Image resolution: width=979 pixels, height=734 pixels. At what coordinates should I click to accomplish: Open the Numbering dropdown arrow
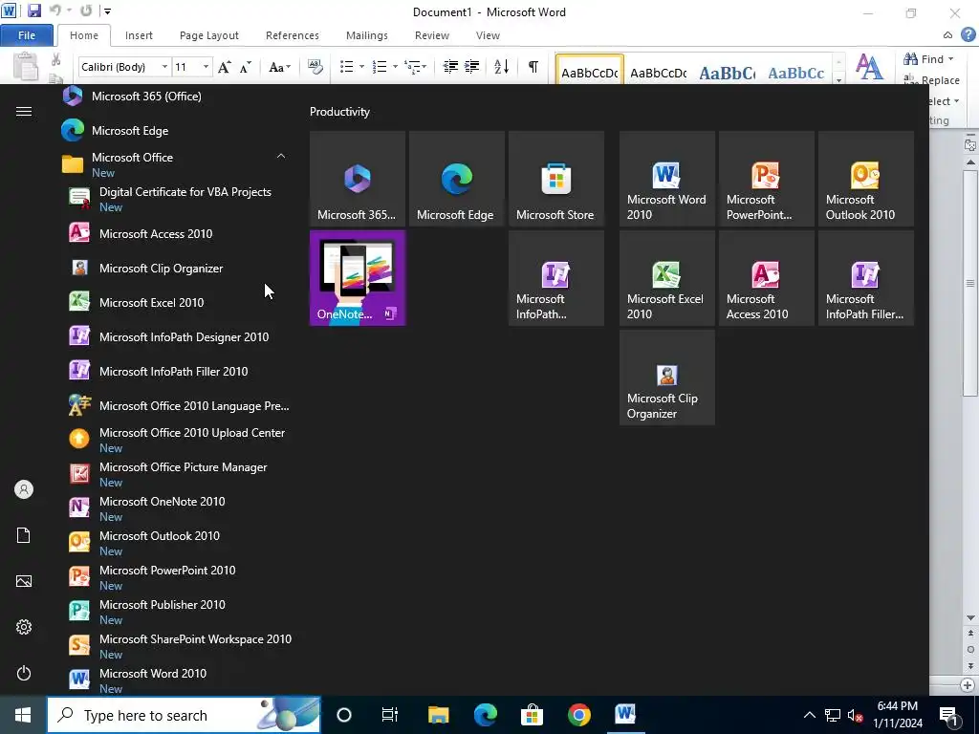coord(395,67)
